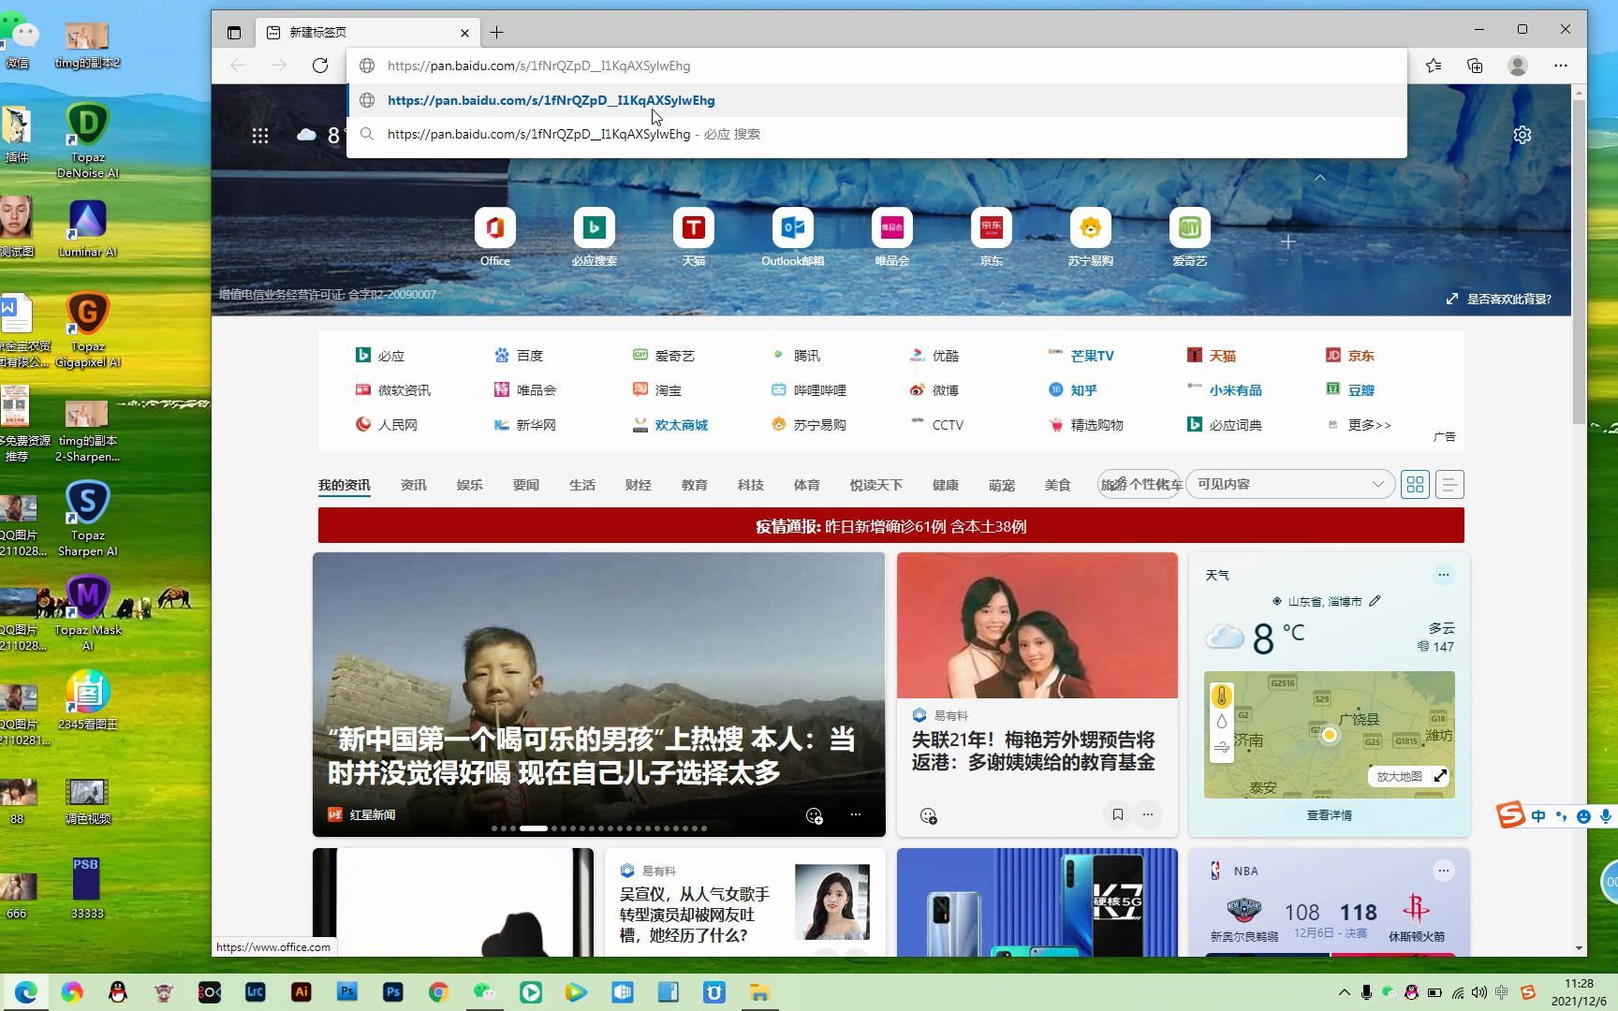Open the Outlook邮箱 quick link tile
1618x1011 pixels.
tap(793, 238)
